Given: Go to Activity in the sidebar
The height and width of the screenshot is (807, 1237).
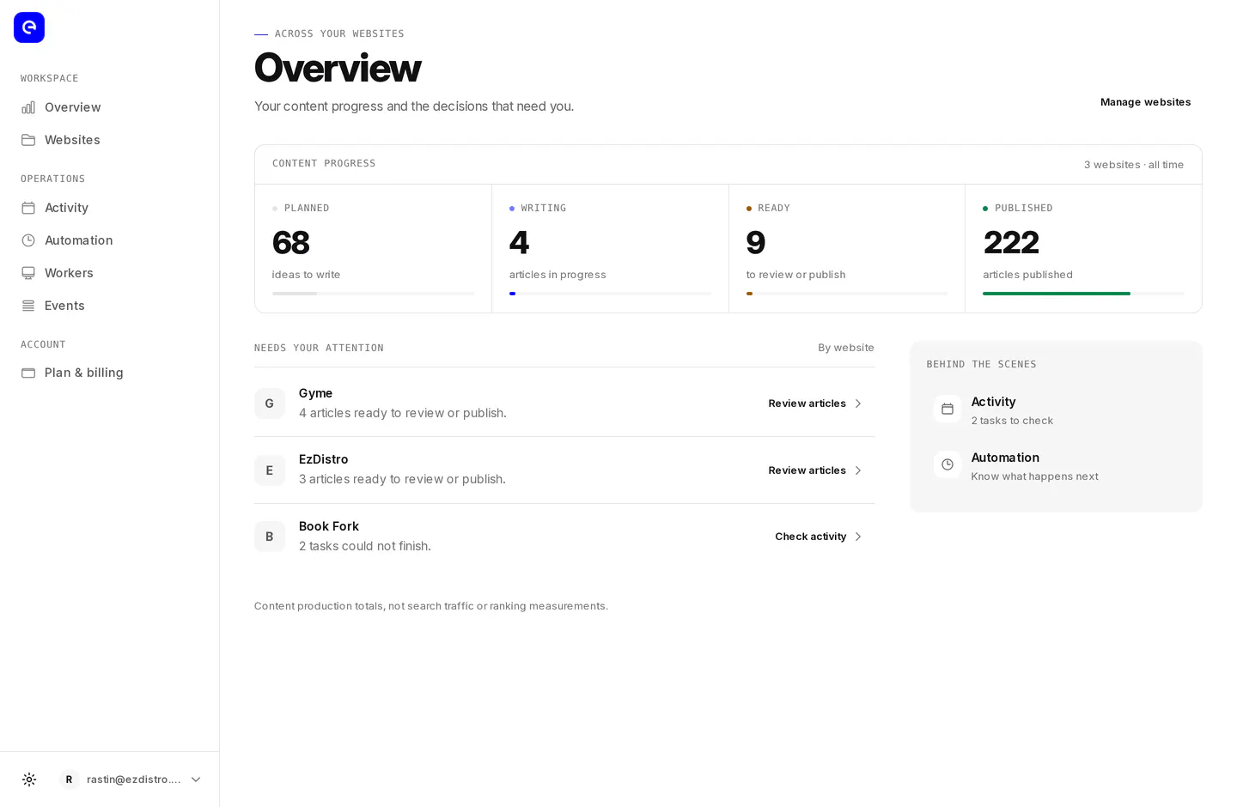Looking at the screenshot, I should [110, 208].
